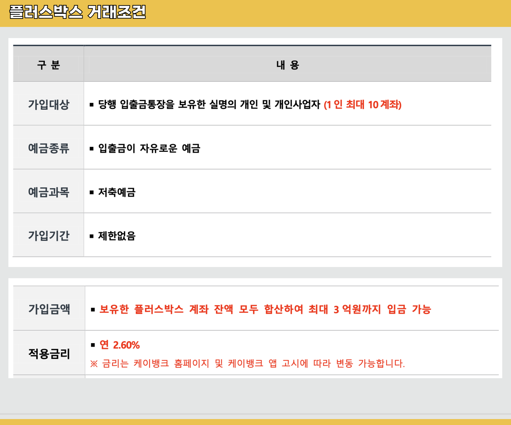Click the text '당행 입출금통장을 보유한 실명의 개인 및 개인사업자'
The width and height of the screenshot is (511, 425).
pos(209,105)
